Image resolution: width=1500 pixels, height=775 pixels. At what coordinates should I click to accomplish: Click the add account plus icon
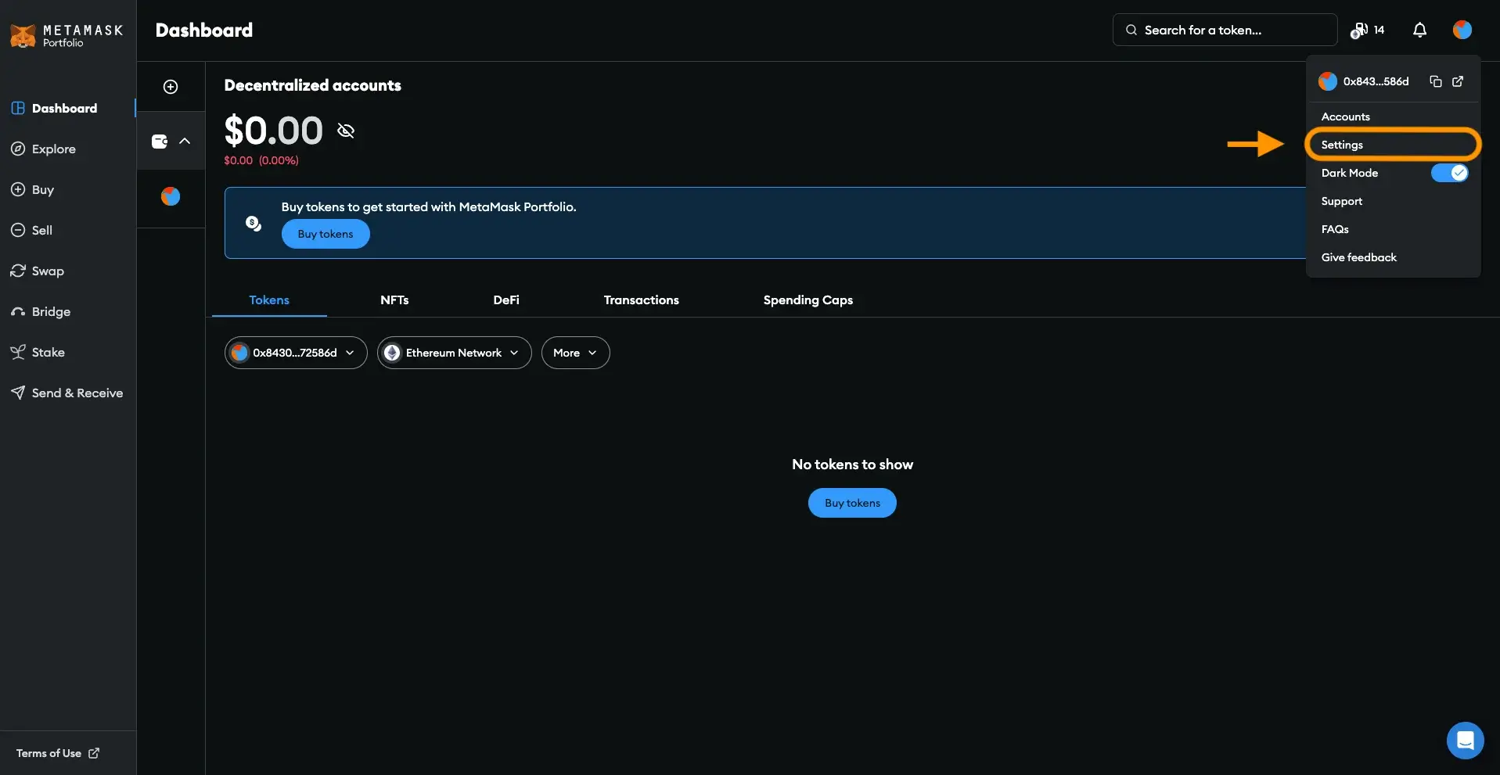171,87
